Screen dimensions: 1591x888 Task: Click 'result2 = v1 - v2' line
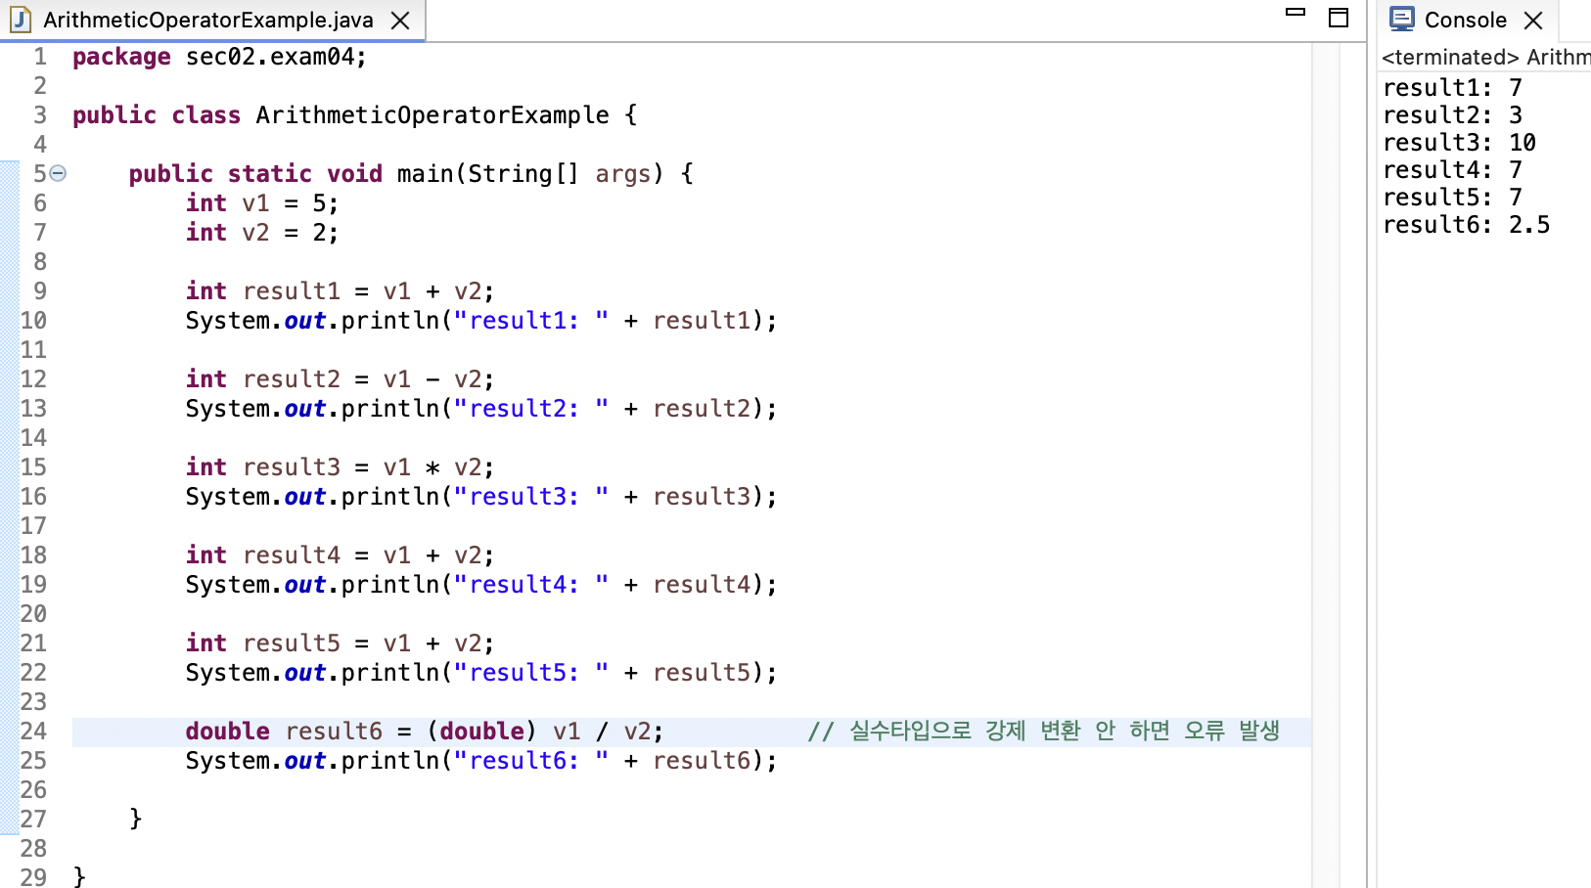(x=340, y=379)
